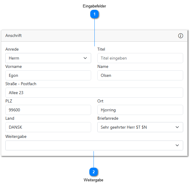
Task: Expand the Briefanrede dropdown
Action: coord(140,127)
